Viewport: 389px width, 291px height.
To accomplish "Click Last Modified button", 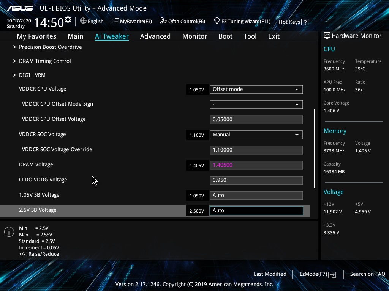I will (270, 274).
